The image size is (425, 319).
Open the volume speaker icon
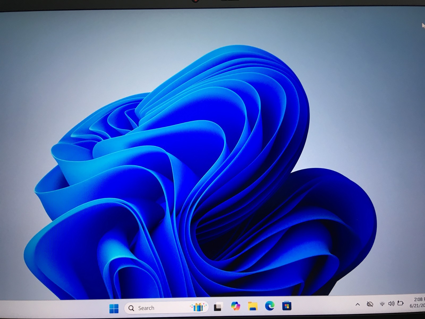[391, 303]
